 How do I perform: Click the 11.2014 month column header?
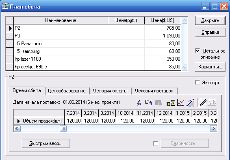tap(145, 113)
